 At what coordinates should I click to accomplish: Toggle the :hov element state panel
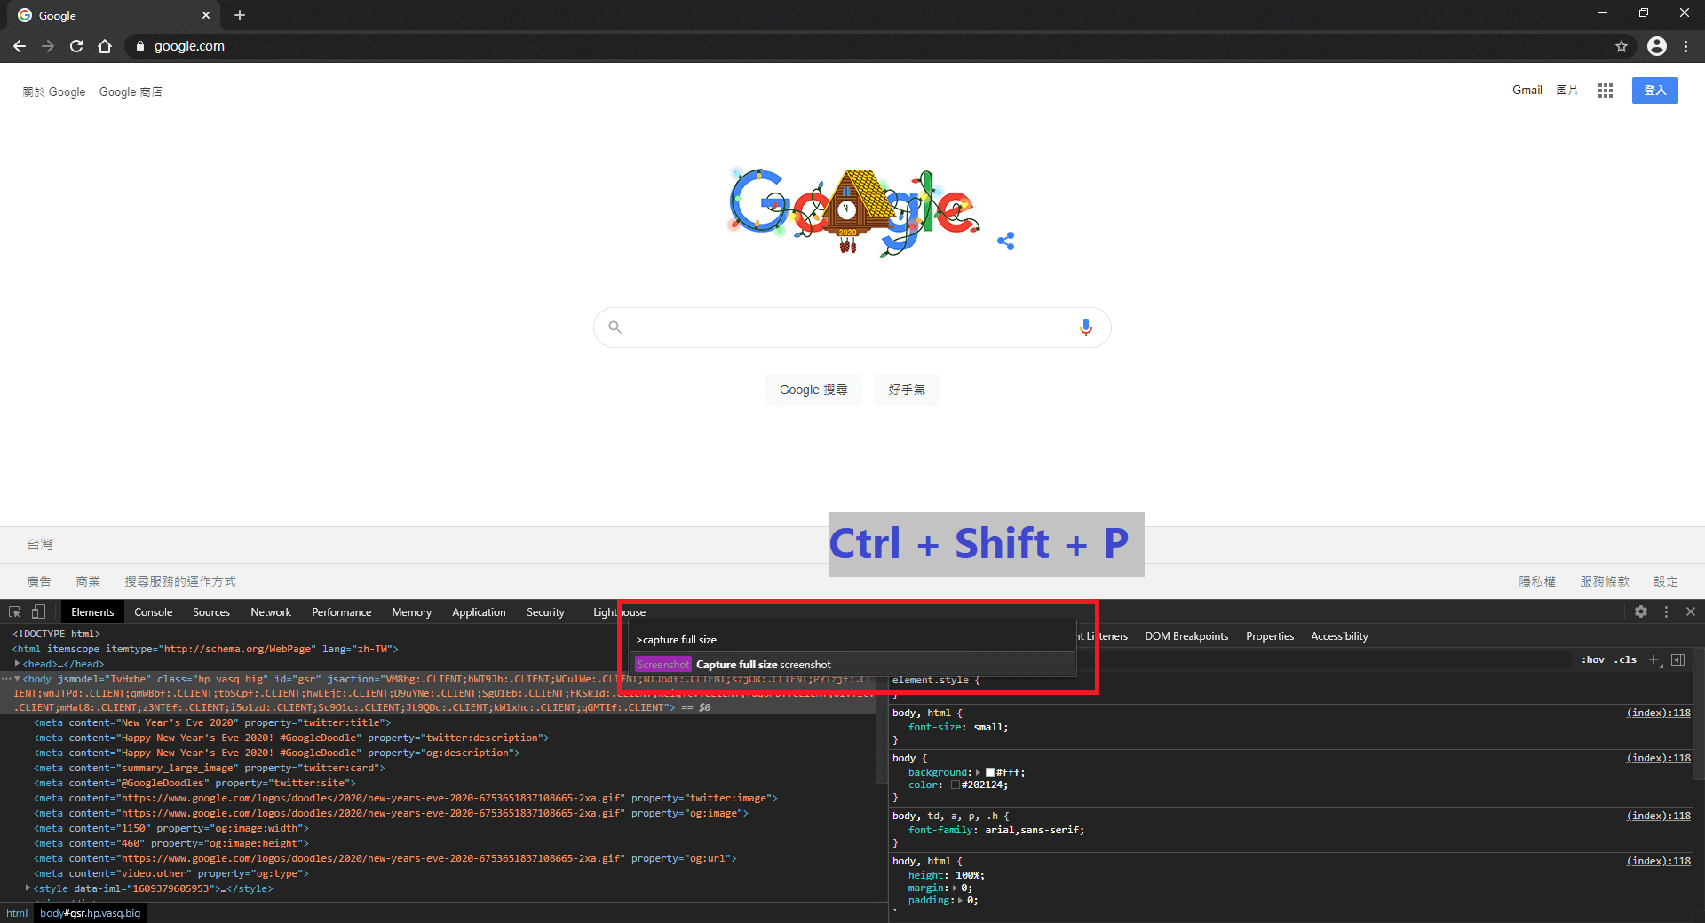1593,660
